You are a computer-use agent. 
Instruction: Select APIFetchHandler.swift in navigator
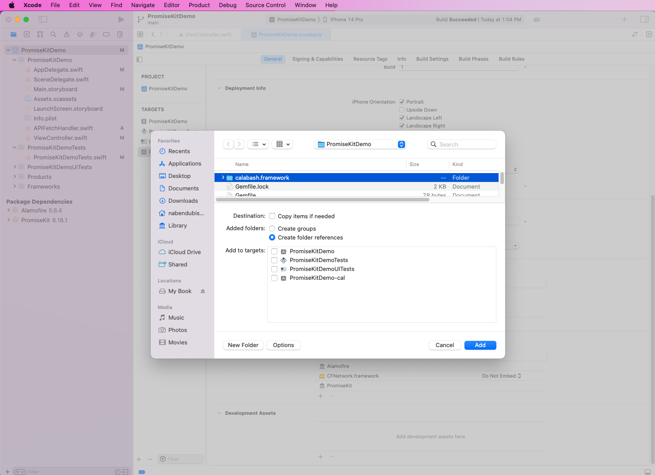(63, 128)
